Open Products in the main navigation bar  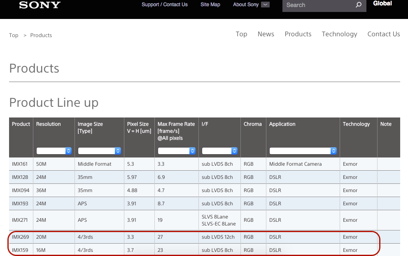pyautogui.click(x=298, y=34)
